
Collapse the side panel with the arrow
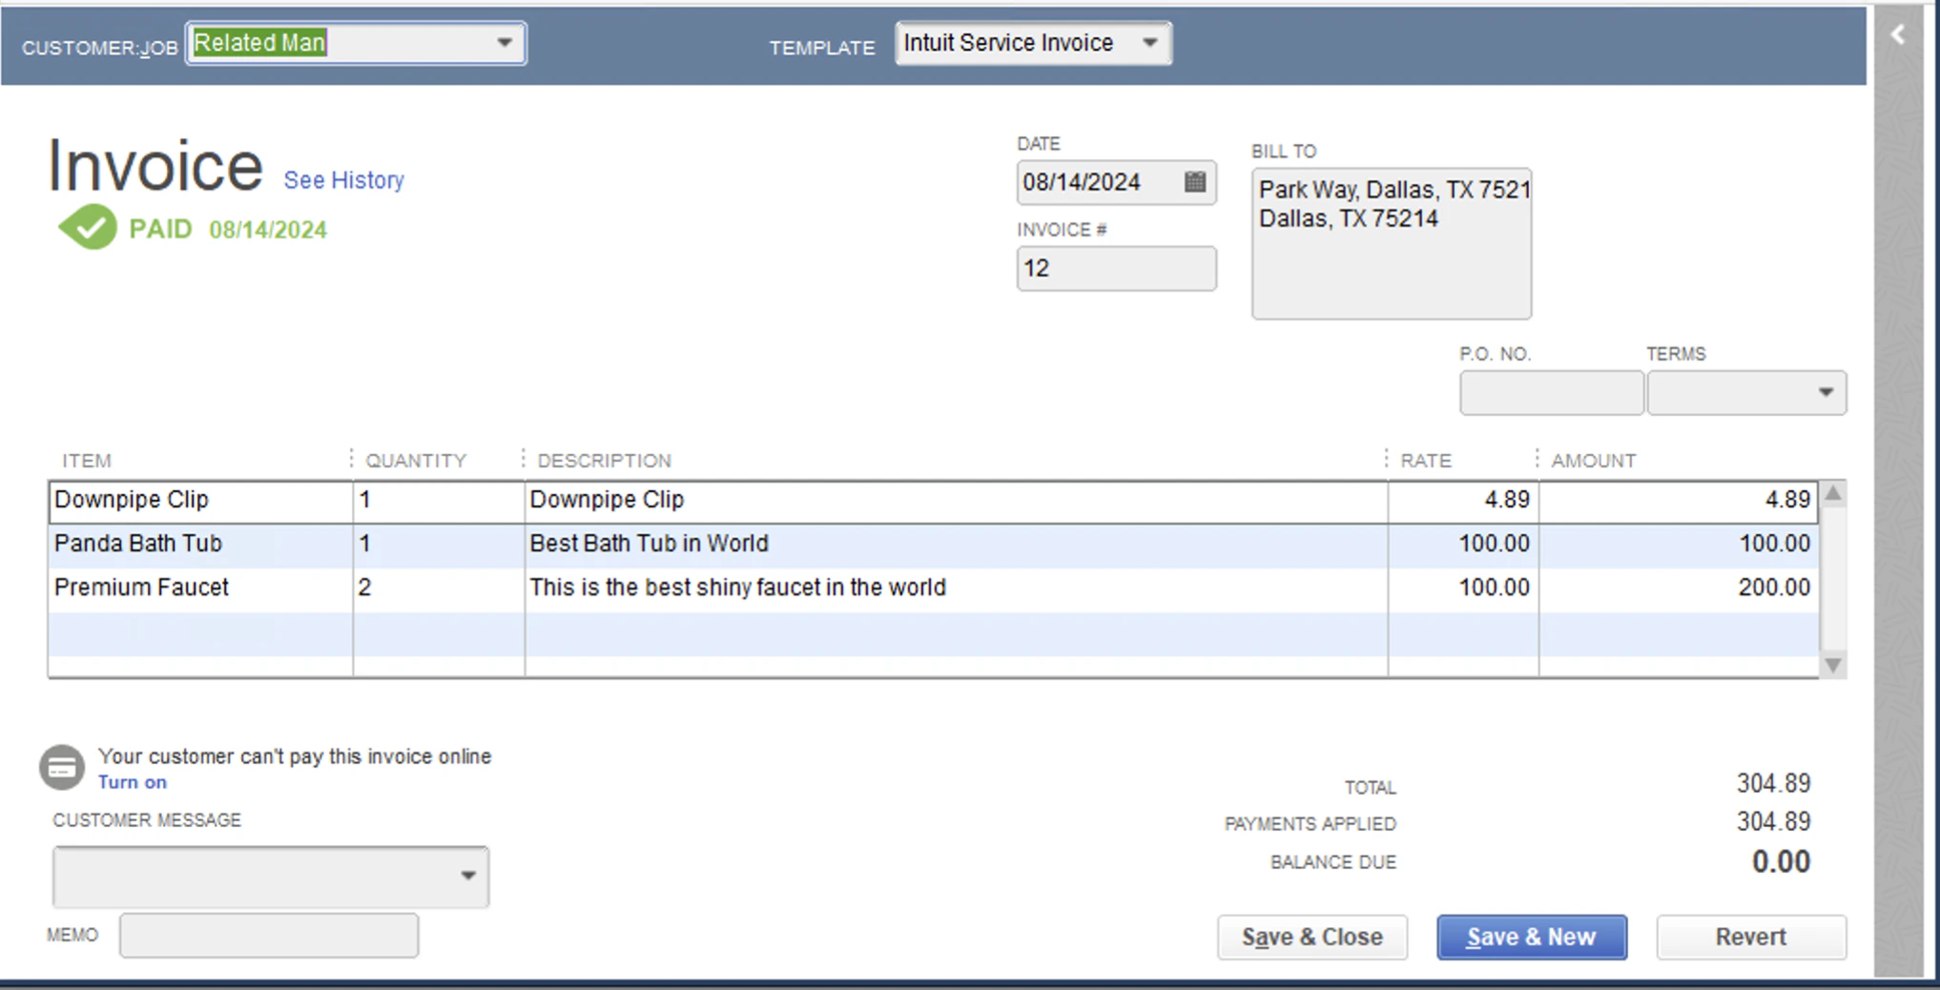1898,35
